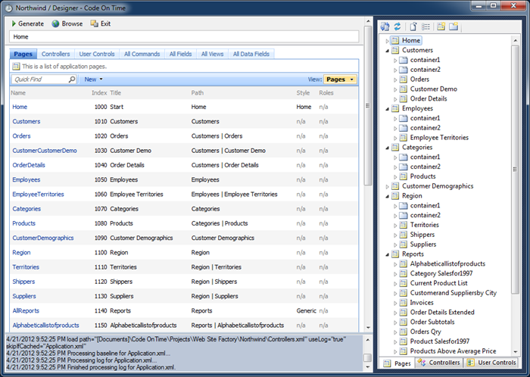The width and height of the screenshot is (530, 377).
Task: Collapse the Categories tree node
Action: click(x=388, y=148)
